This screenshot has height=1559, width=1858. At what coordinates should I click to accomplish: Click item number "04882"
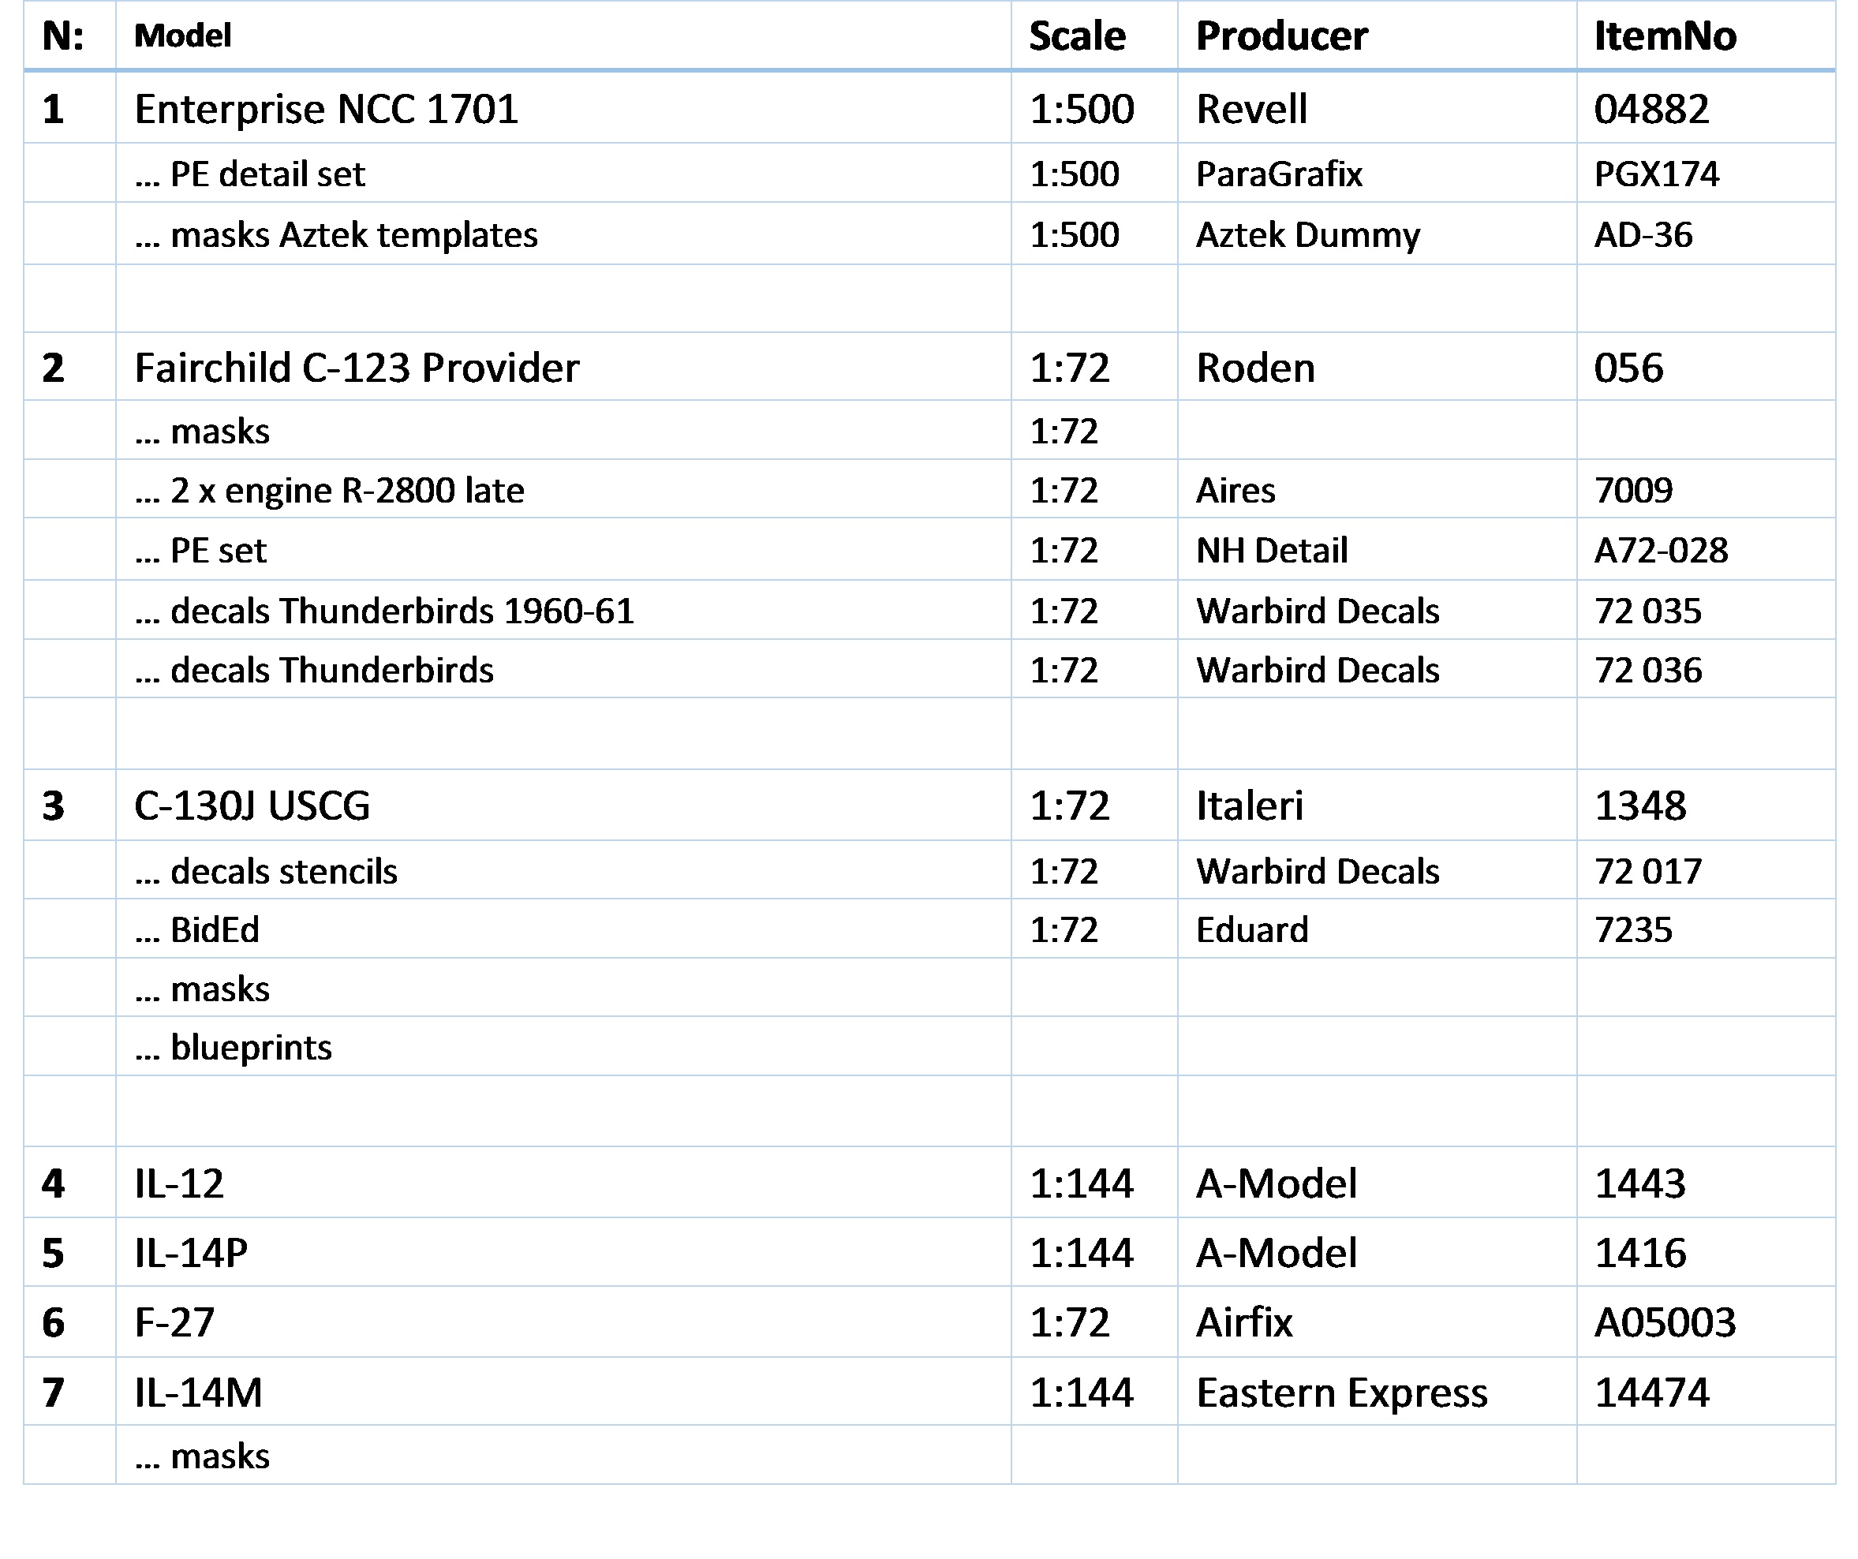pyautogui.click(x=1651, y=109)
